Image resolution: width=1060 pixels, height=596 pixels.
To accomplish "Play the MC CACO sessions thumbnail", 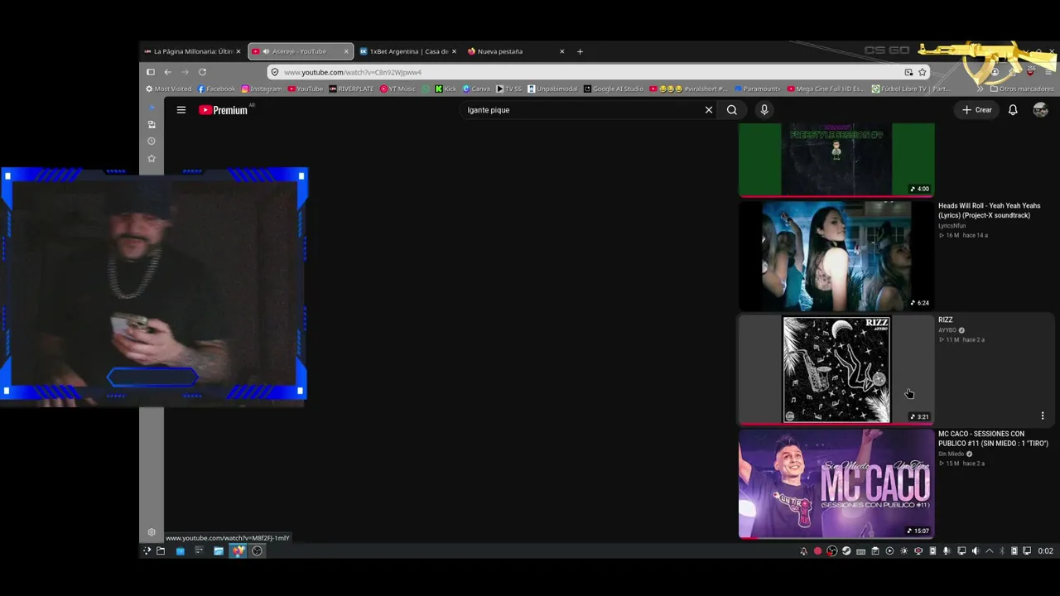I will 836,483.
